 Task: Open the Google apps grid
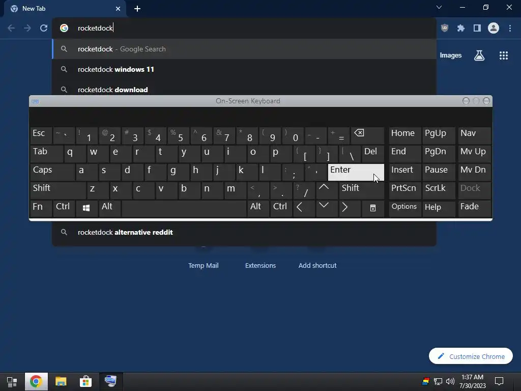point(504,55)
